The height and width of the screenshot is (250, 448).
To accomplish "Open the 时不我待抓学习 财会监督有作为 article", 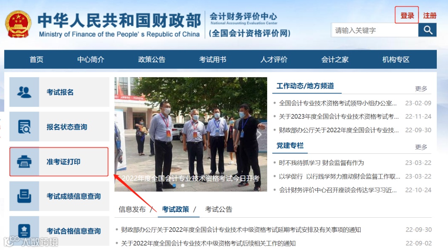I will click(321, 163).
